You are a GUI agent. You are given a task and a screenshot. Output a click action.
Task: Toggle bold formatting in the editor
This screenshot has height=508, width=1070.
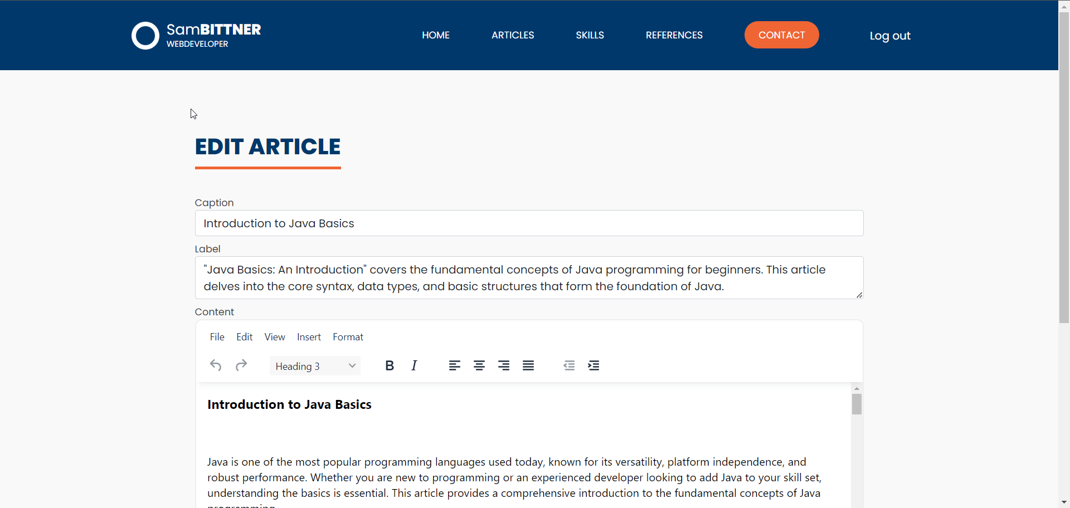(390, 365)
